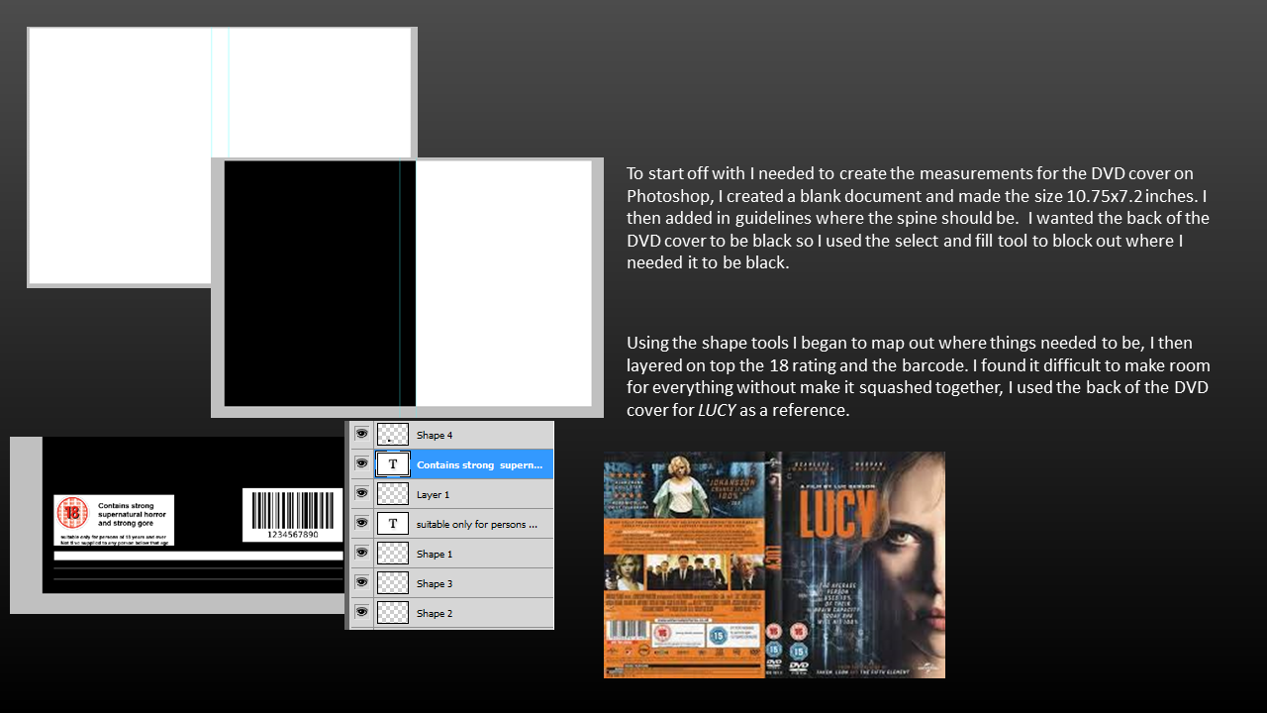1267x713 pixels.
Task: Select the Layer 1 transparent thumbnail
Action: click(x=393, y=494)
